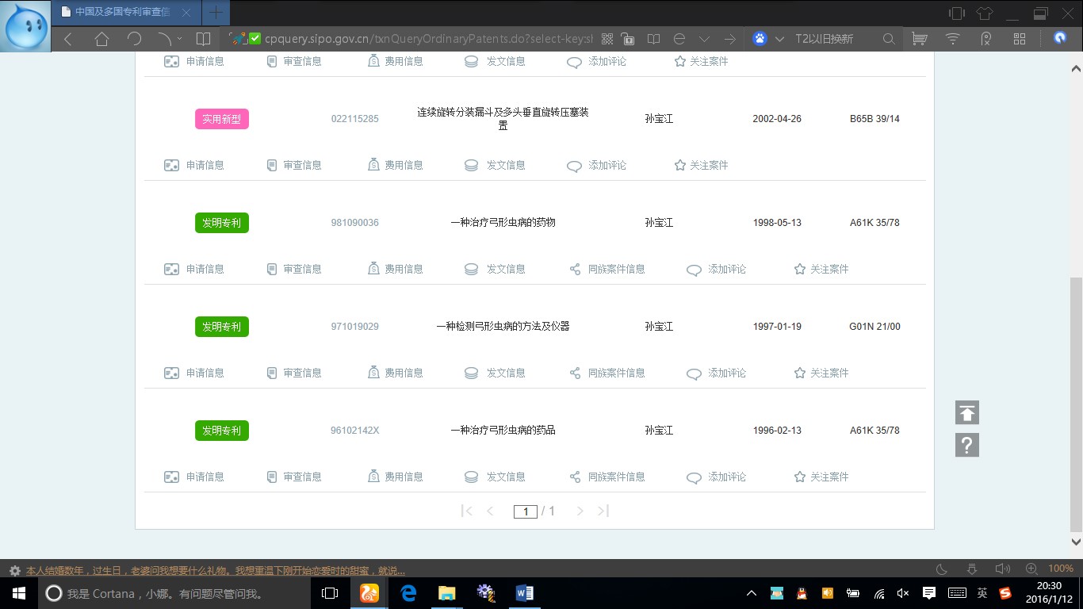
Task: Open the help question mark icon
Action: (966, 445)
